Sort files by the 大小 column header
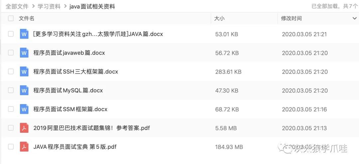The height and width of the screenshot is (164, 359). pyautogui.click(x=219, y=19)
